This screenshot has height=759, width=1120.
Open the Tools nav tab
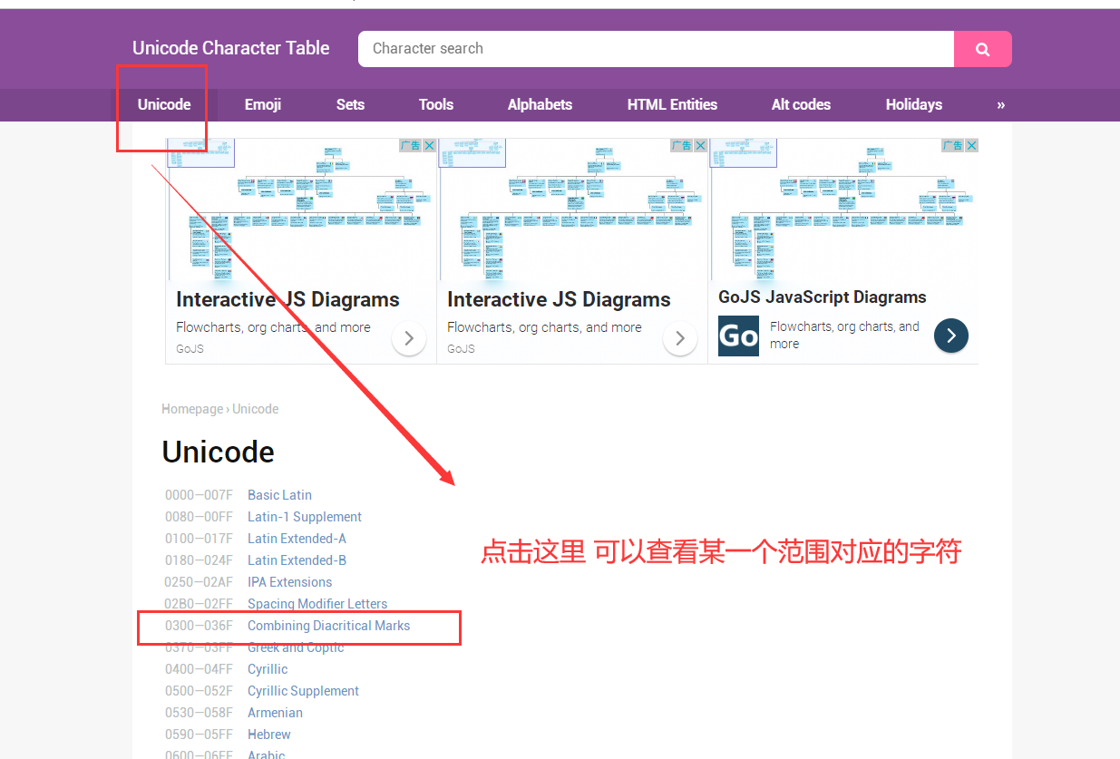[436, 104]
